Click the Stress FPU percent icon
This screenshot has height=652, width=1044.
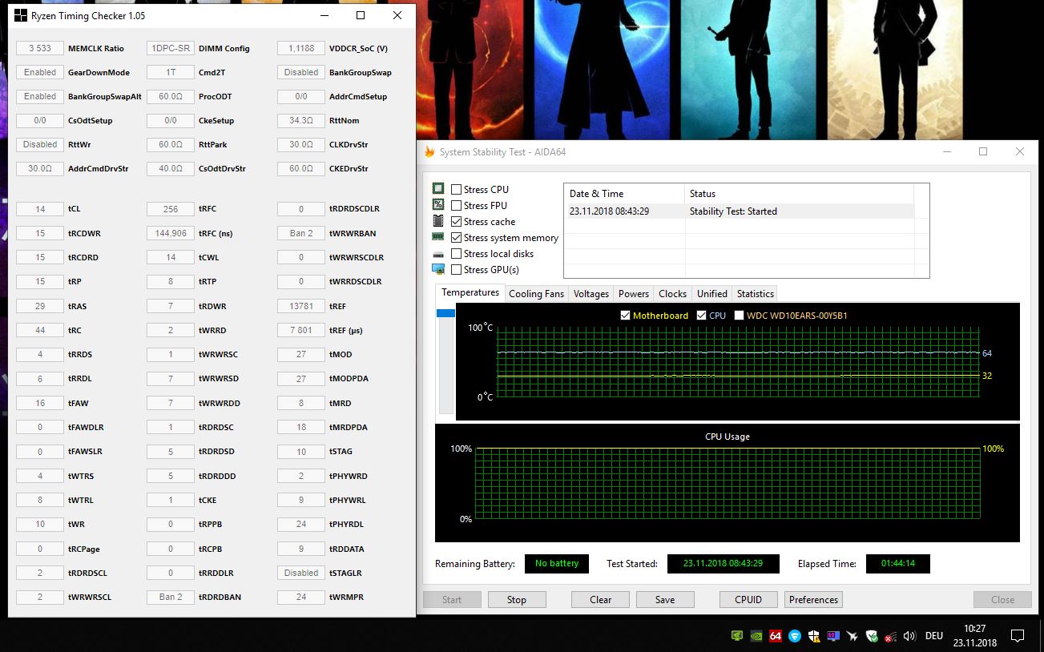[x=438, y=205]
